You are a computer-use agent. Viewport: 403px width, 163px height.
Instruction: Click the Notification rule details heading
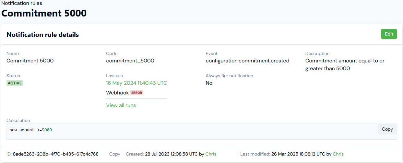[x=43, y=35]
